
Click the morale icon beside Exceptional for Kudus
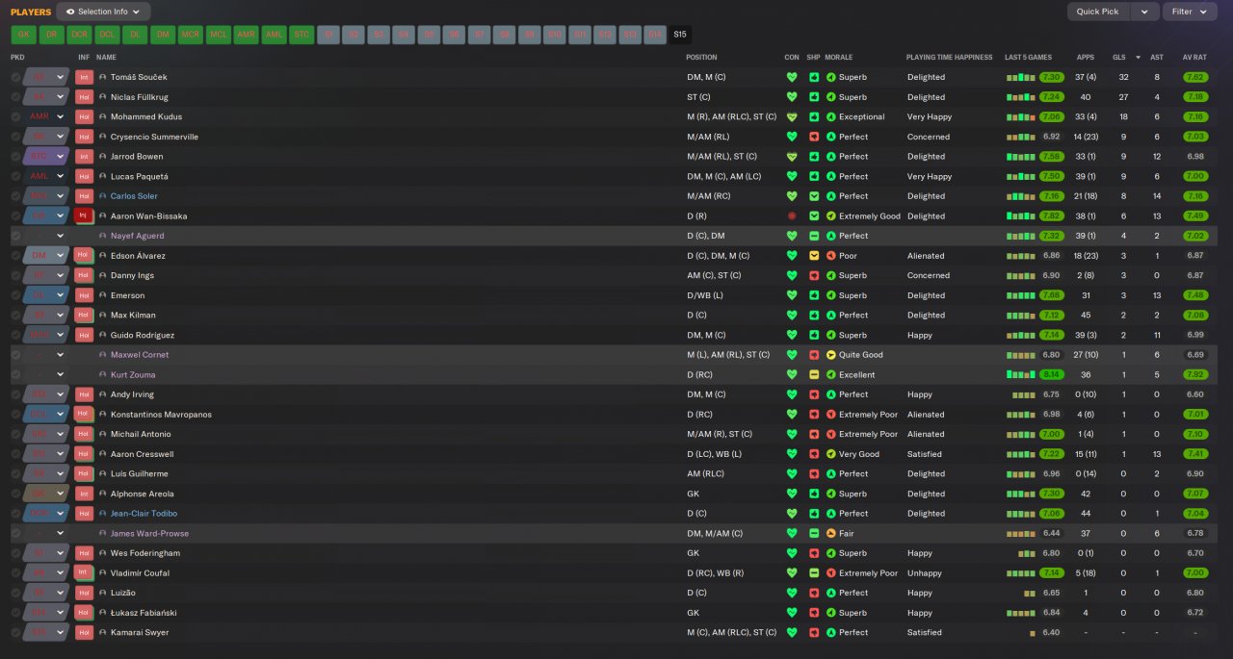[x=831, y=116]
